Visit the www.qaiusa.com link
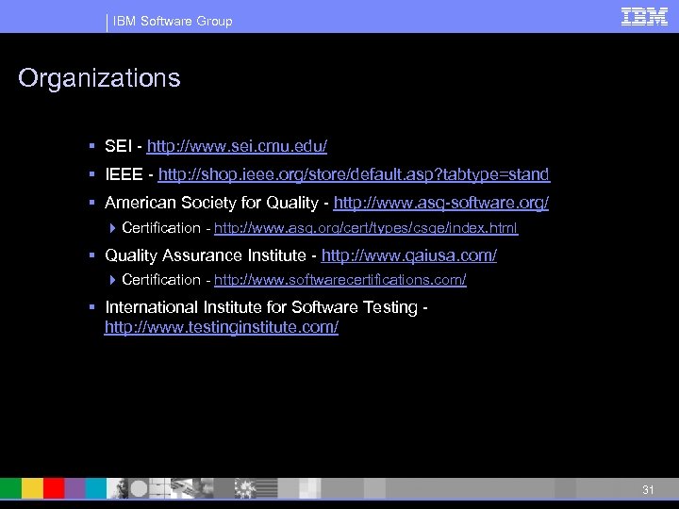679x509 pixels. [x=408, y=255]
